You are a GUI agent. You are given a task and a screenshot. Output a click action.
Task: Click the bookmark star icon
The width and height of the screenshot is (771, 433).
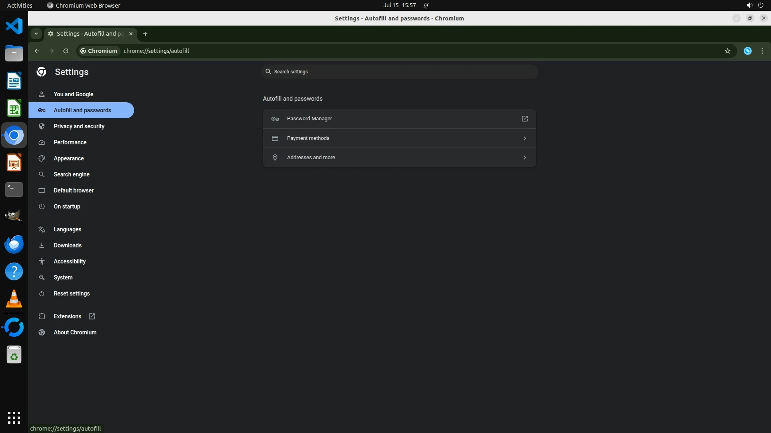point(727,51)
